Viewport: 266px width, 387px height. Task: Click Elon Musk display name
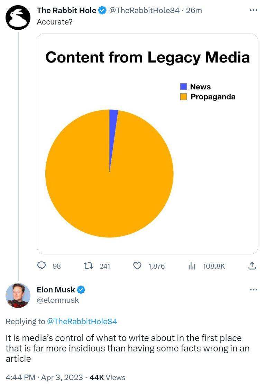point(56,290)
